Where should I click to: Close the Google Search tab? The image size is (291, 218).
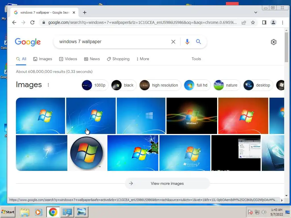pyautogui.click(x=74, y=12)
